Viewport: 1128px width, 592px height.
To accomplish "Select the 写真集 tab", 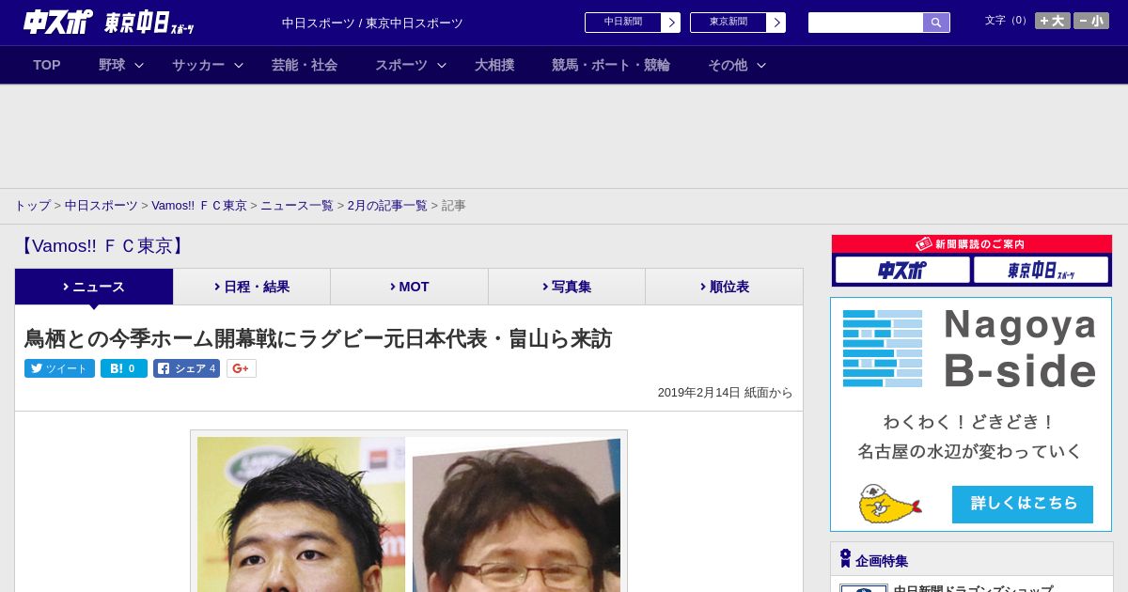I will [x=567, y=287].
